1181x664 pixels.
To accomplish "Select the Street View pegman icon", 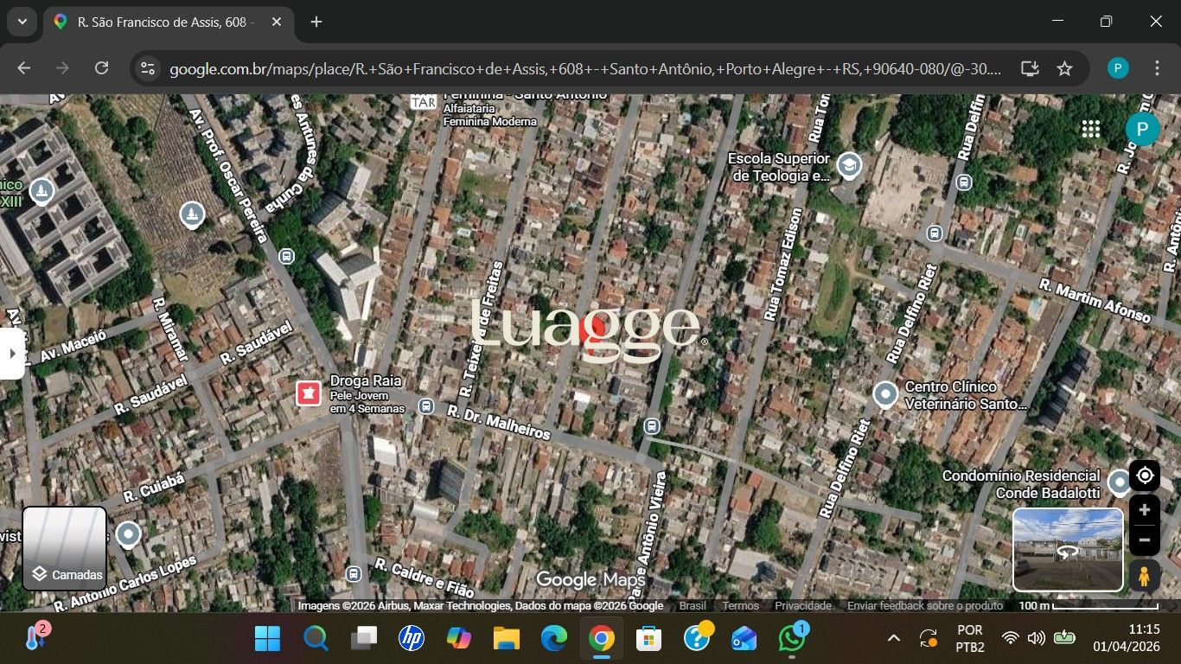I will pos(1144,576).
